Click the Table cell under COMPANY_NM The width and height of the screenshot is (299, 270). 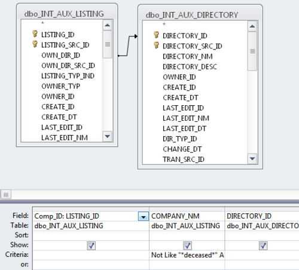coord(187,226)
